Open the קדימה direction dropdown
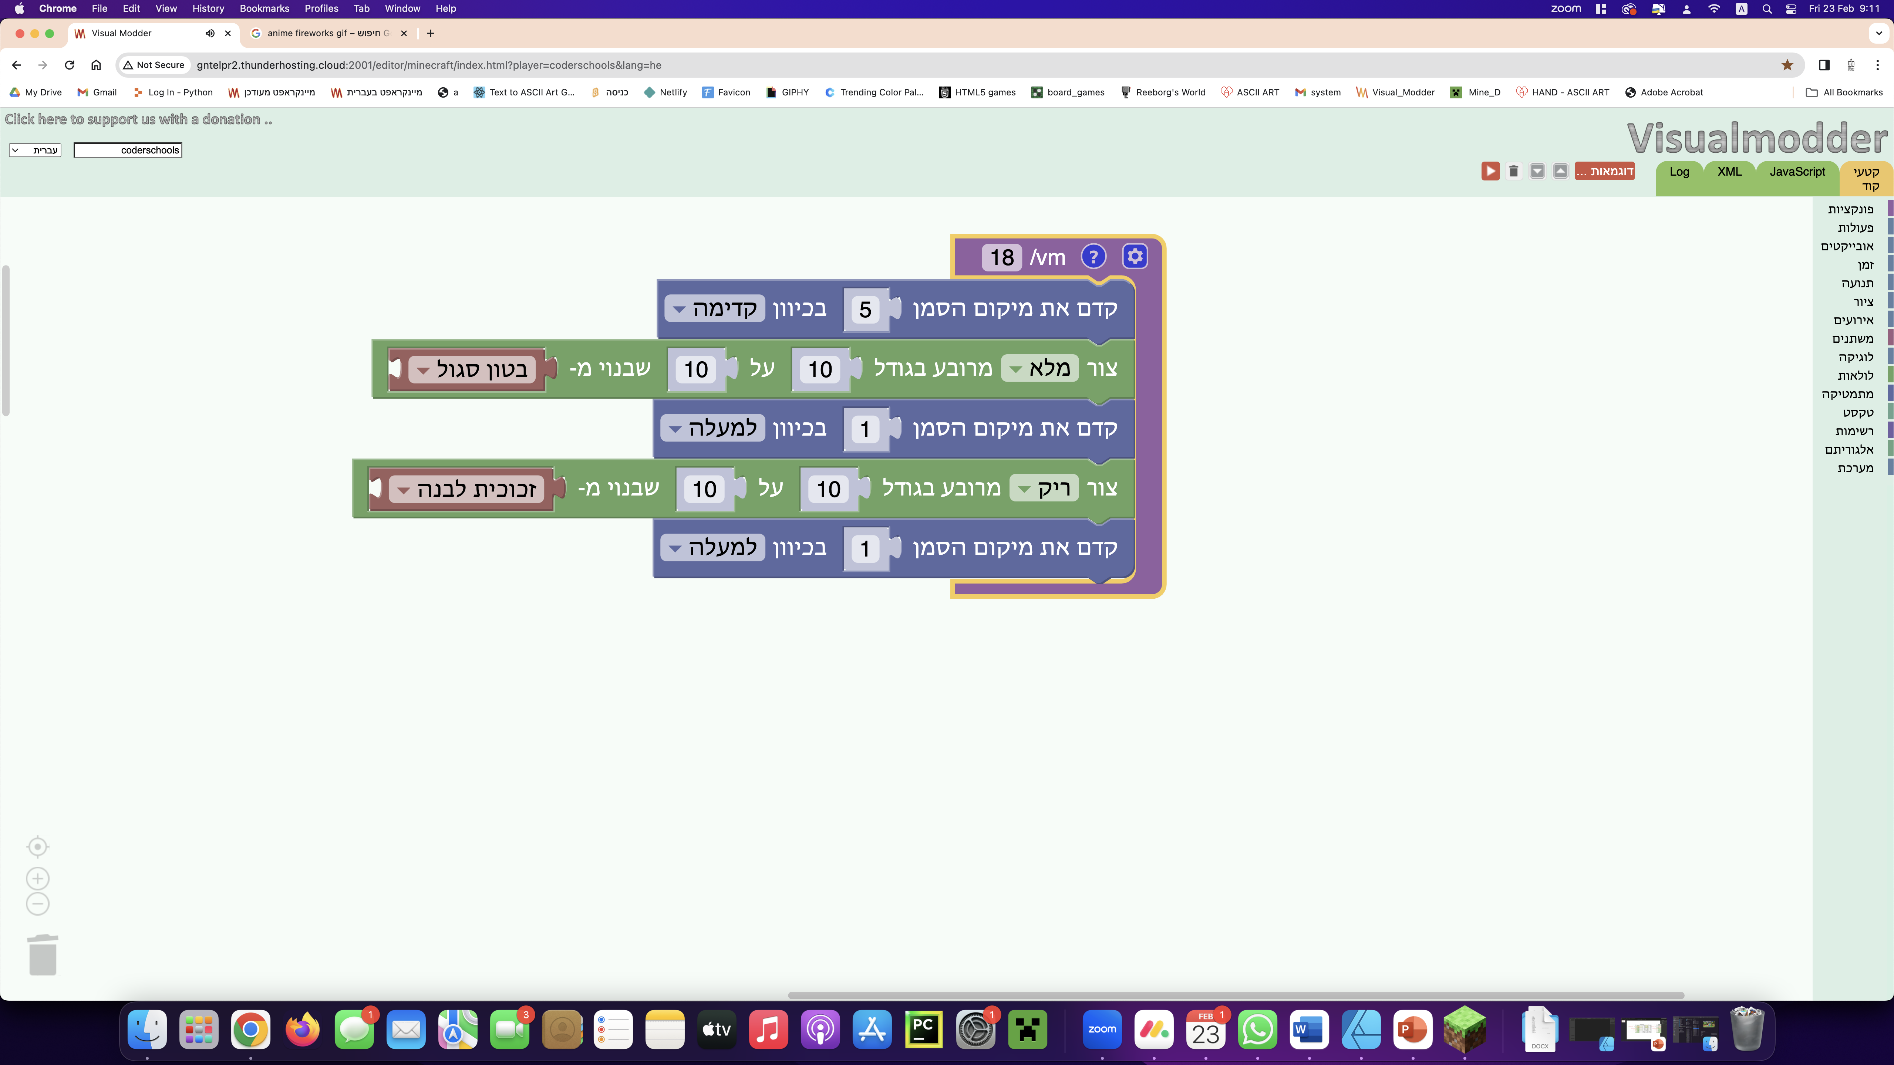Screen dimensions: 1894x1065 pyautogui.click(x=715, y=308)
